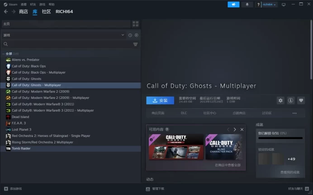The height and width of the screenshot is (195, 313).
Task: Open community hub link (社区中心)
Action: pyautogui.click(x=209, y=113)
